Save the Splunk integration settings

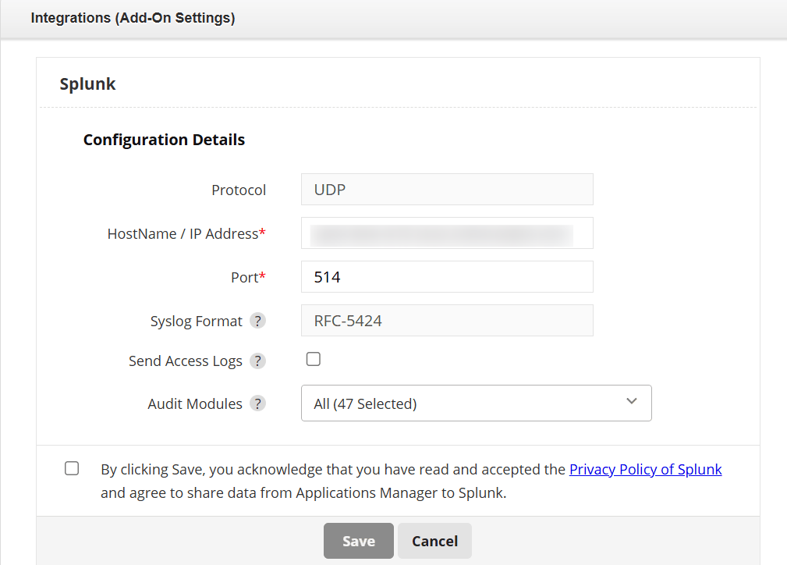358,540
